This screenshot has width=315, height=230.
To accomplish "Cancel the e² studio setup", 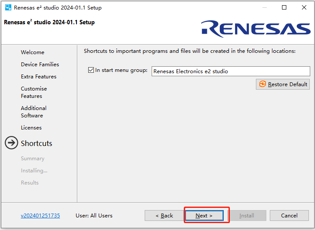I will pos(289,216).
